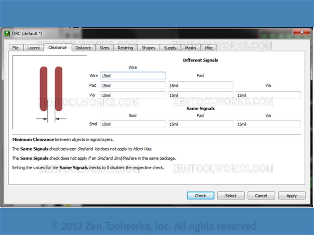314x235 pixels.
Task: Open the Supply tab
Action: (170, 48)
